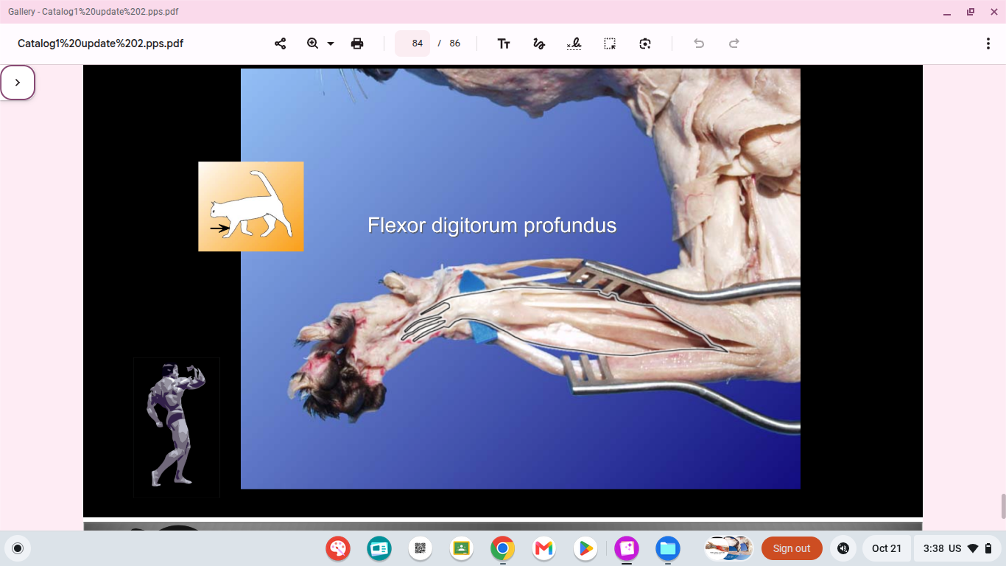This screenshot has width=1006, height=566.
Task: Expand the thumbnail sidebar panel
Action: [x=18, y=83]
